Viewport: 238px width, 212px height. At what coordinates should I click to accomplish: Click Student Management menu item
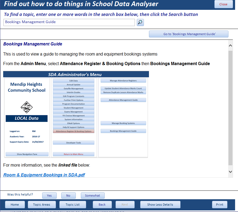coord(74,108)
